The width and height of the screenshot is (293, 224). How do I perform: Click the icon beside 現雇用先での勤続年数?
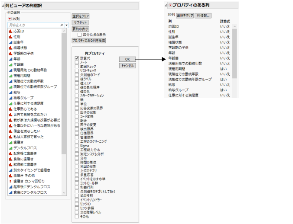[11, 70]
